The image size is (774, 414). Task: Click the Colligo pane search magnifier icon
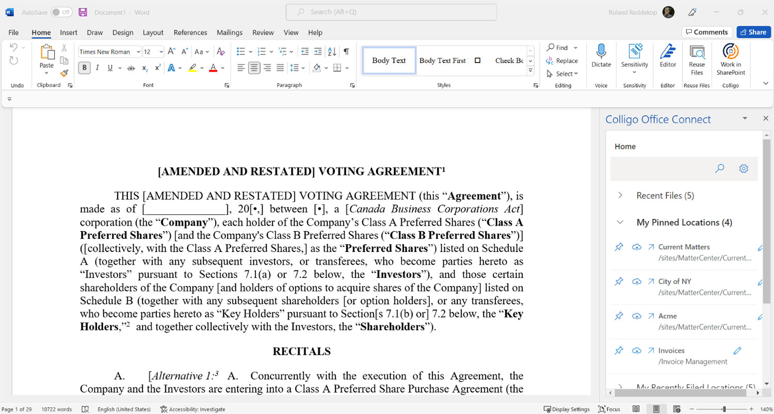click(720, 168)
